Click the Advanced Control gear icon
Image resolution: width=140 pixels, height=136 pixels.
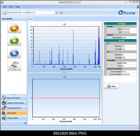4,108
